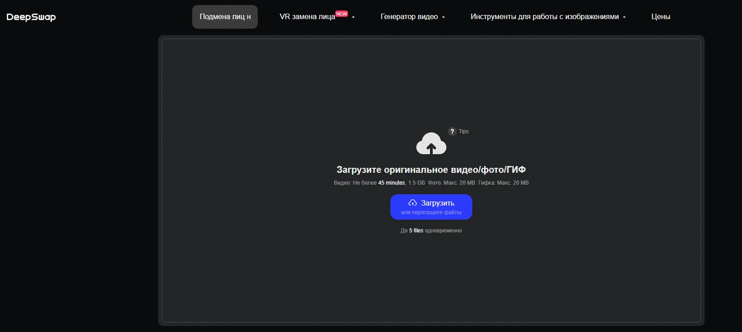This screenshot has height=332, width=742.
Task: Click the Tips label text
Action: click(464, 131)
